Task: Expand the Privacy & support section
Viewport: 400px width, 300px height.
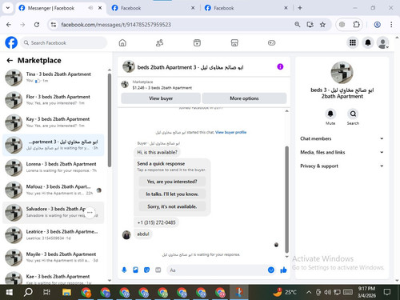Action: point(342,166)
